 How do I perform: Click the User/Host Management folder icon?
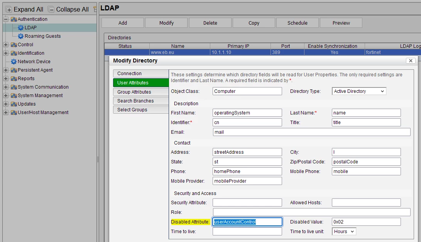14,113
